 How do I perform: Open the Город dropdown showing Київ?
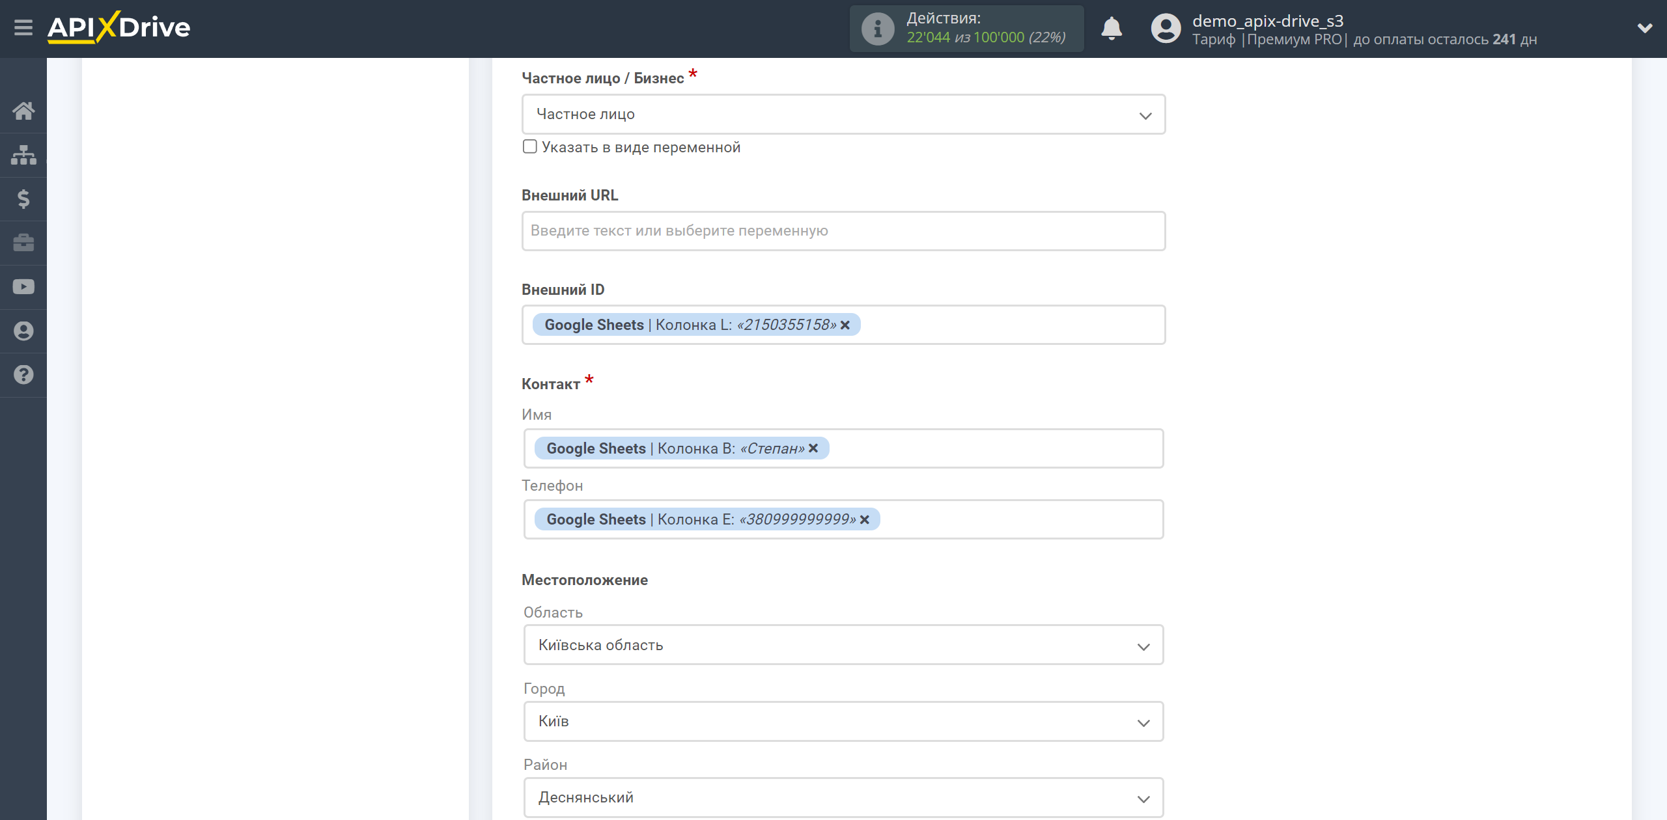pyautogui.click(x=843, y=721)
